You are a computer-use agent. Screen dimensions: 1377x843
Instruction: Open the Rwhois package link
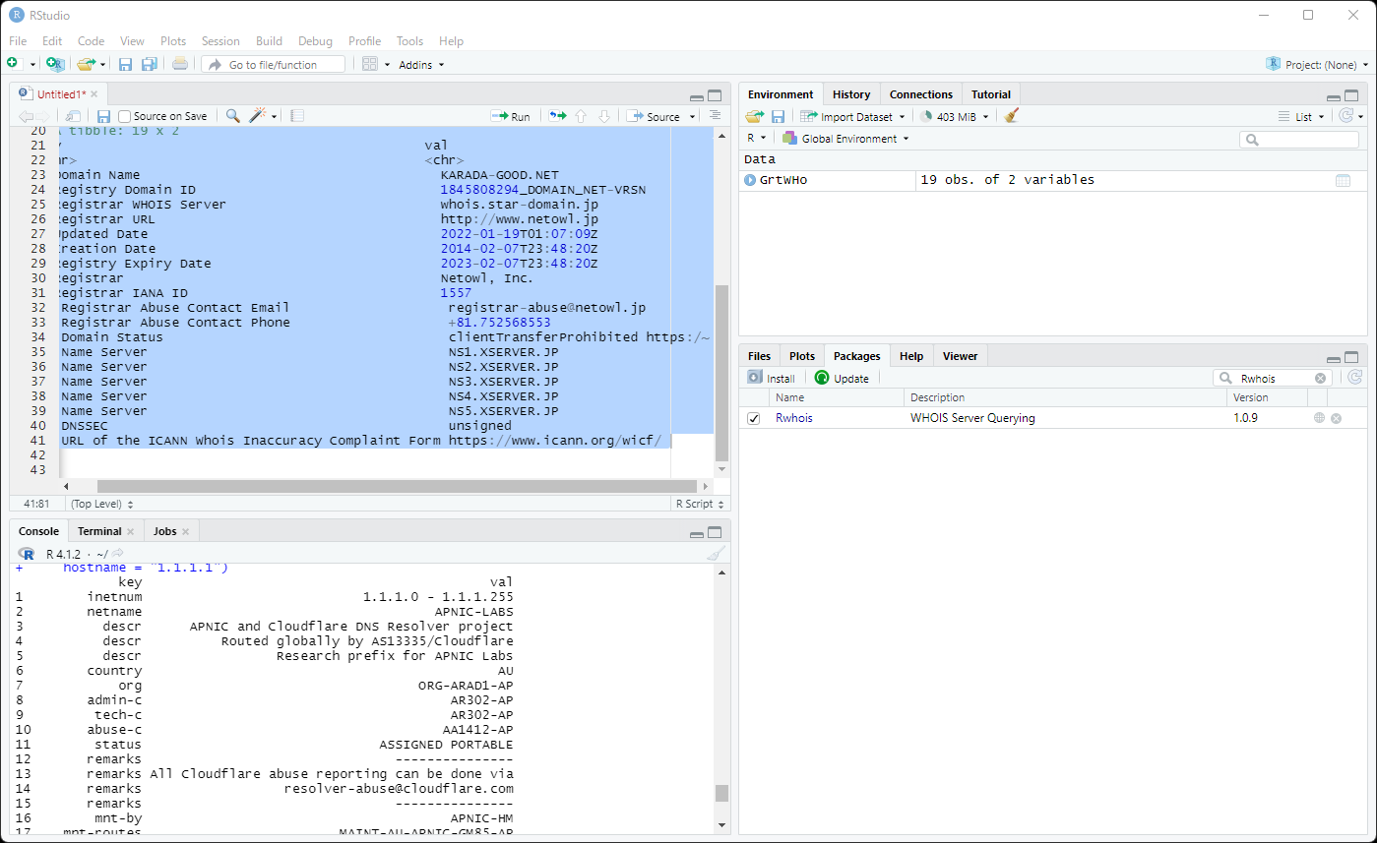click(793, 418)
